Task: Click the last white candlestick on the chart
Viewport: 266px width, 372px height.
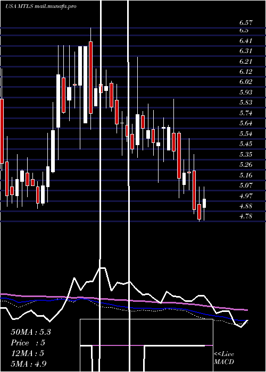Action: [x=204, y=204]
